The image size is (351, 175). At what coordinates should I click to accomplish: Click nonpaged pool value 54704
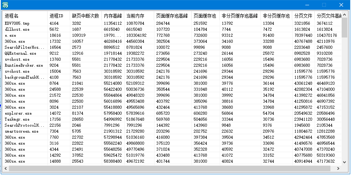(x=268, y=113)
